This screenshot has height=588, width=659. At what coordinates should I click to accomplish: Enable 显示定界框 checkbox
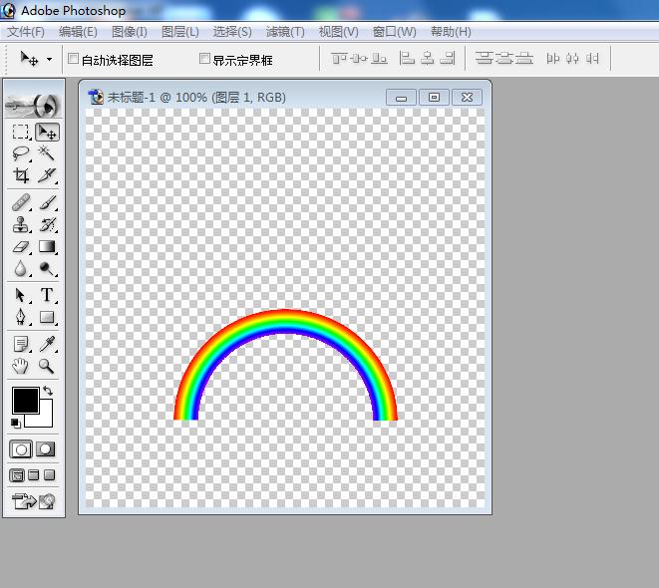click(x=204, y=59)
